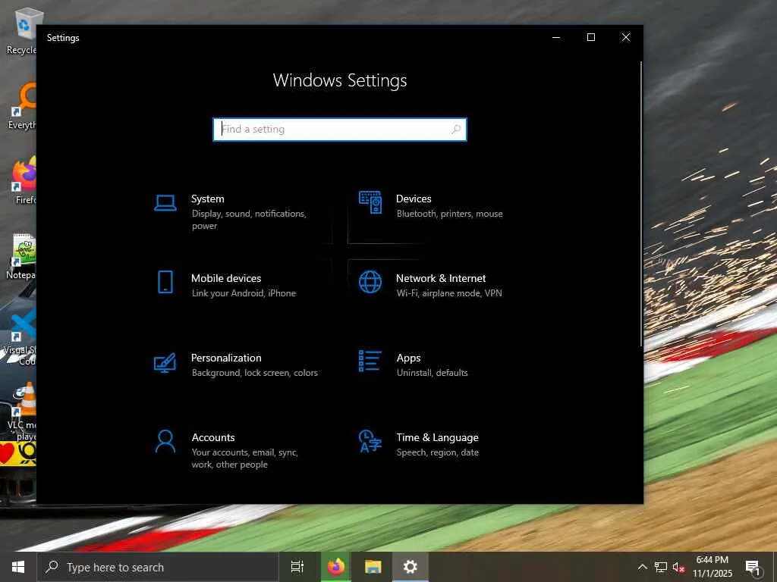Image resolution: width=777 pixels, height=582 pixels.
Task: Open Personalization title
Action: pos(226,358)
